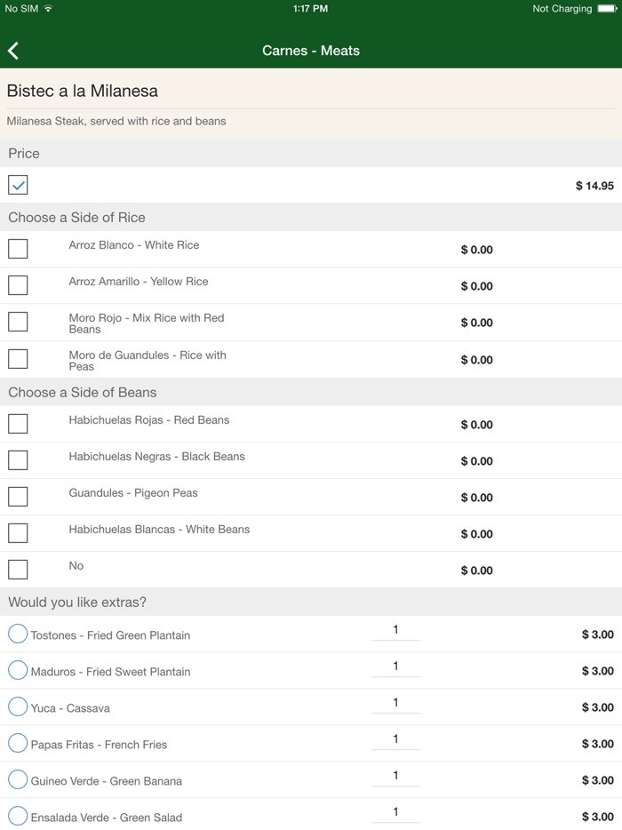Select Guineo Verde green banana extra
The width and height of the screenshot is (622, 830).
(x=18, y=779)
